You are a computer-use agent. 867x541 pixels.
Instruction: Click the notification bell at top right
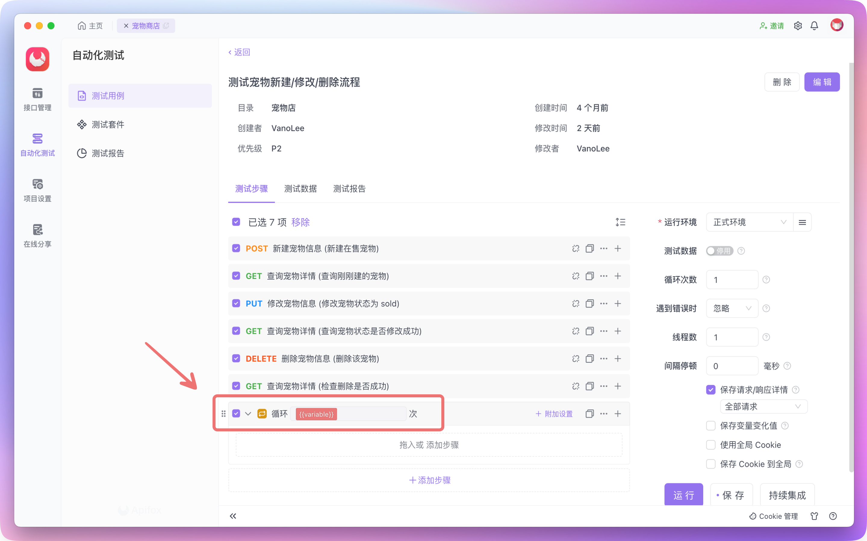814,26
